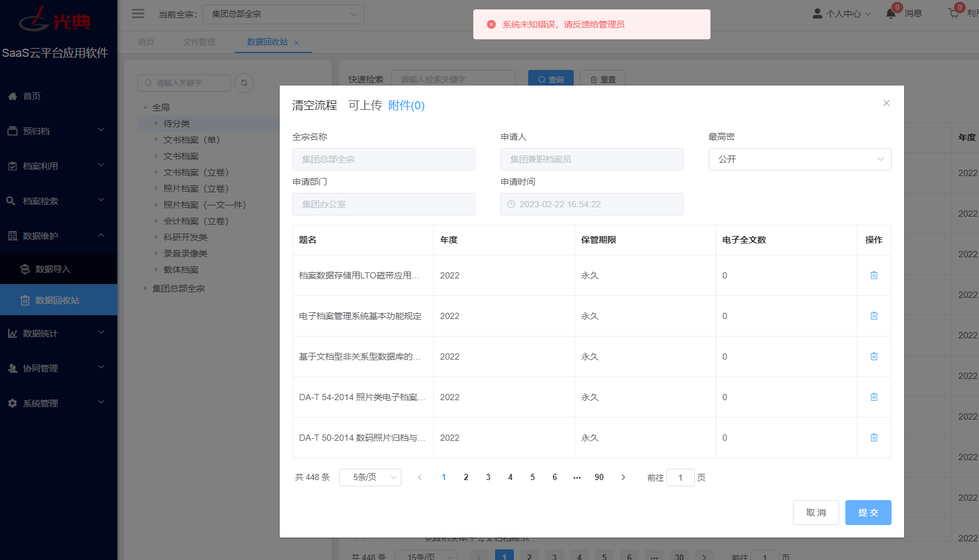Collapse the 数据维护 sidebar menu
The height and width of the screenshot is (560, 979).
[59, 236]
